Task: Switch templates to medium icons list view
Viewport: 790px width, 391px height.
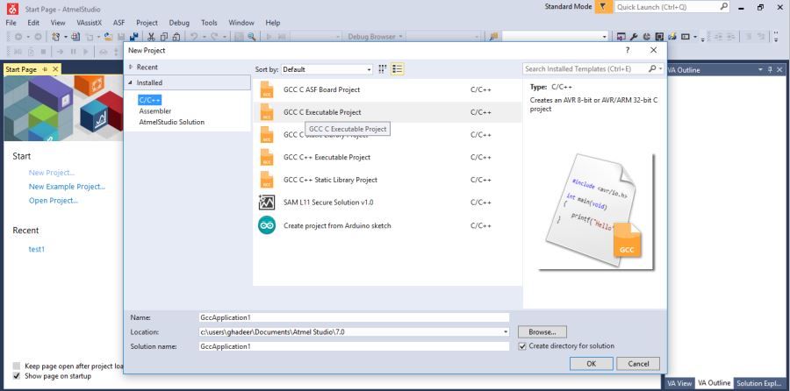Action: coord(398,69)
